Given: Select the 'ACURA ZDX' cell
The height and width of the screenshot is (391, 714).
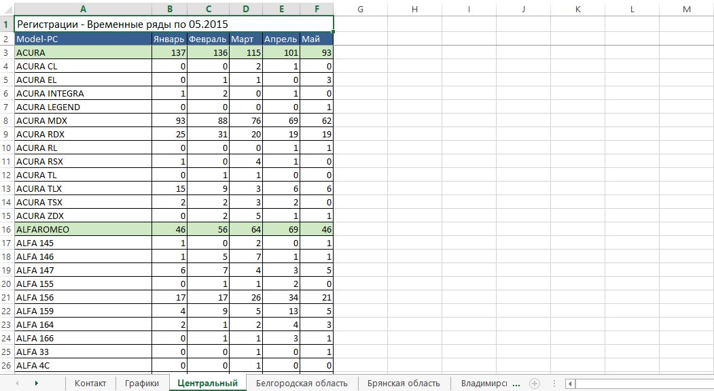Looking at the screenshot, I should (x=83, y=216).
